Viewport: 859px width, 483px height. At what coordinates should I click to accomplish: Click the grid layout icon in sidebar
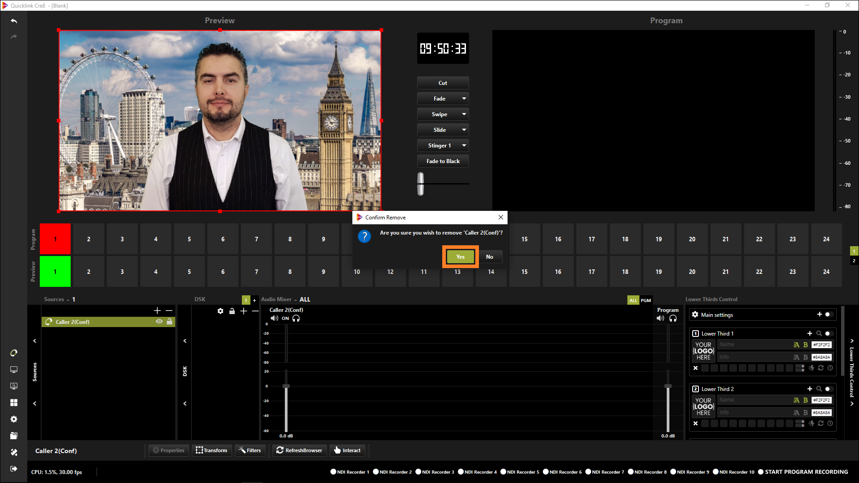click(14, 403)
